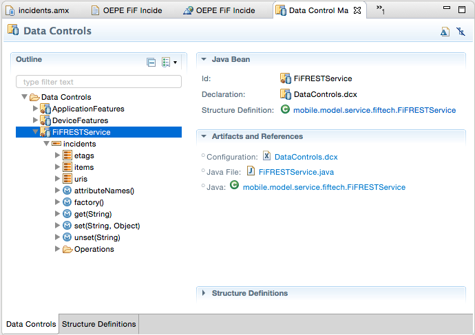The height and width of the screenshot is (335, 475).
Task: Click the uris collection icon
Action: point(67,179)
